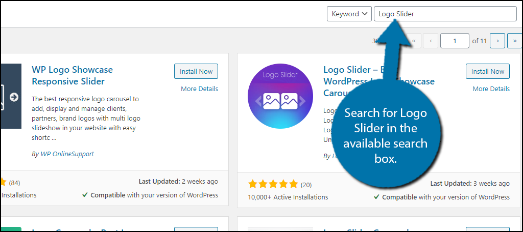Screen dimensions: 523x232
Task: Click the WP Logo Showcase plugin description text
Action: pyautogui.click(x=86, y=118)
